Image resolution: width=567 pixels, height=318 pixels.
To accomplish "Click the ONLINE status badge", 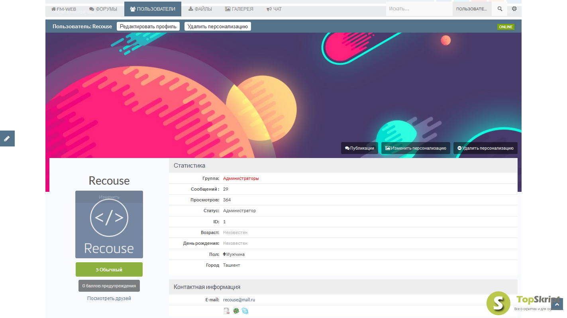I will click(x=506, y=27).
